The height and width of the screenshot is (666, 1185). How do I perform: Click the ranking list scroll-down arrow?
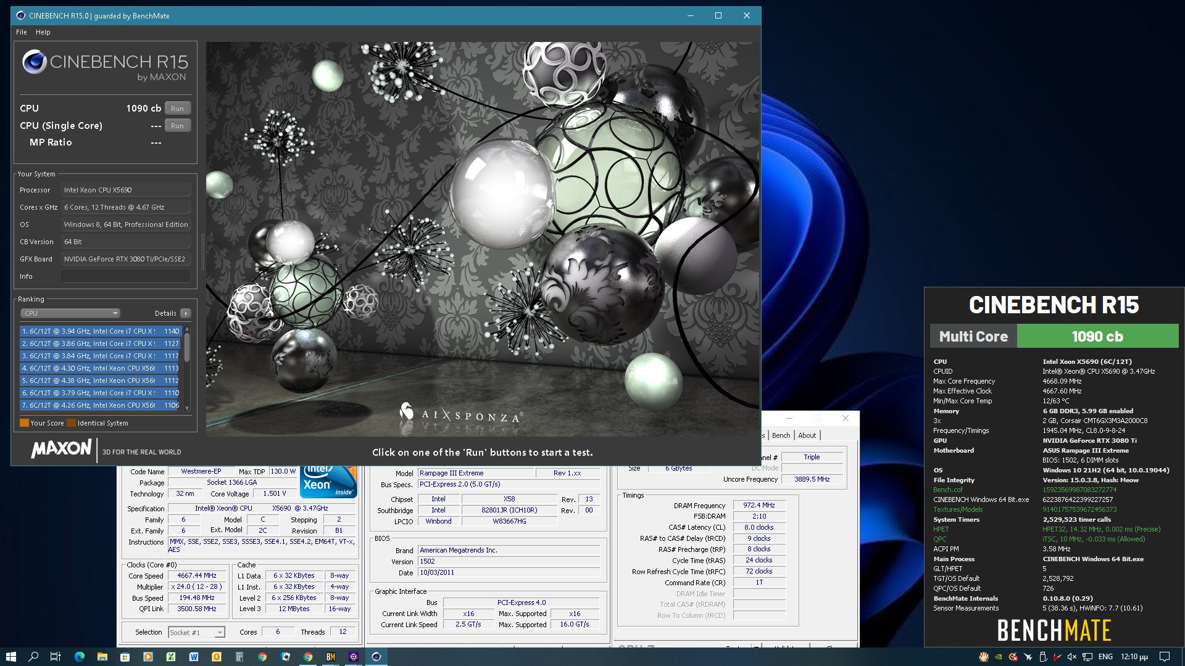187,408
